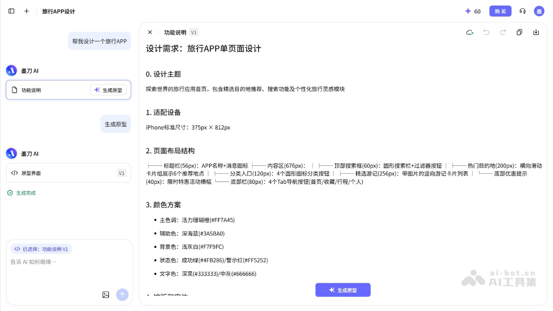Click the cloud sync status icon
Viewport: 553px width, 311px height.
pyautogui.click(x=470, y=32)
